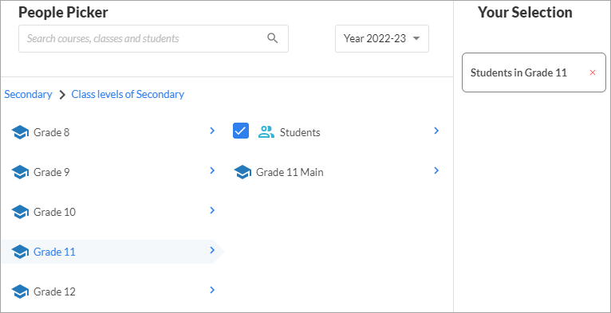Screen dimensions: 611x313
Task: Expand Grade 11 with its chevron
Action: [x=212, y=250]
